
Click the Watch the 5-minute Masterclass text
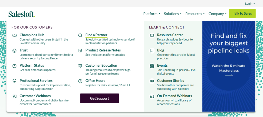[x=229, y=68]
